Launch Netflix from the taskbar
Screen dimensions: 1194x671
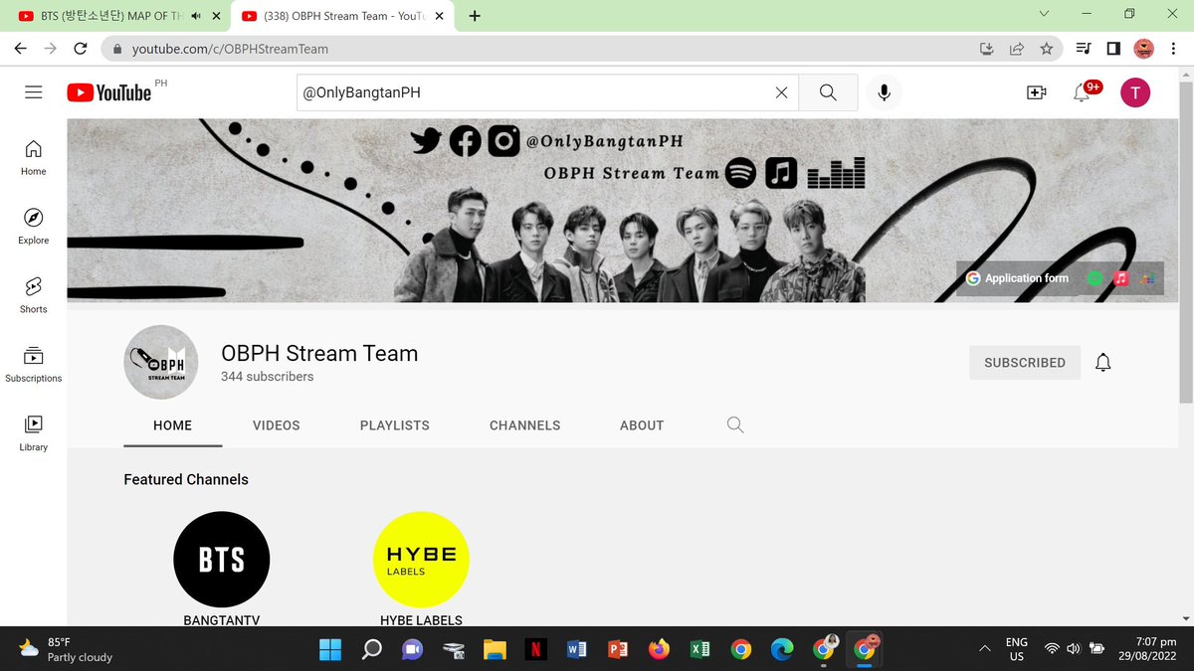click(x=535, y=649)
